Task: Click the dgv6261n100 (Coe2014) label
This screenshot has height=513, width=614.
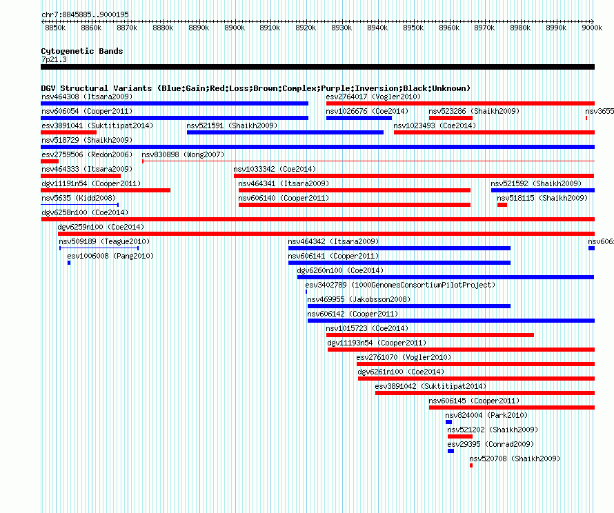Action: (401, 372)
